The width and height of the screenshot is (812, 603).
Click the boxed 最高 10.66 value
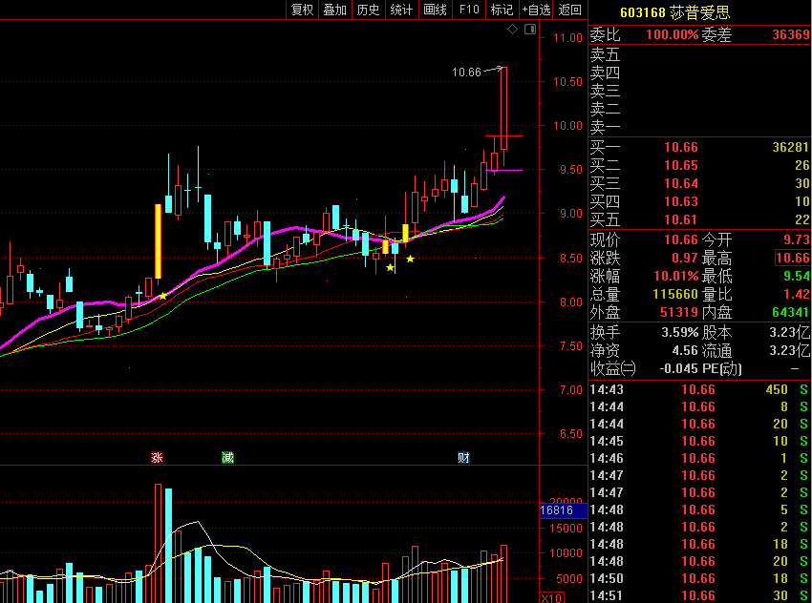(x=793, y=258)
